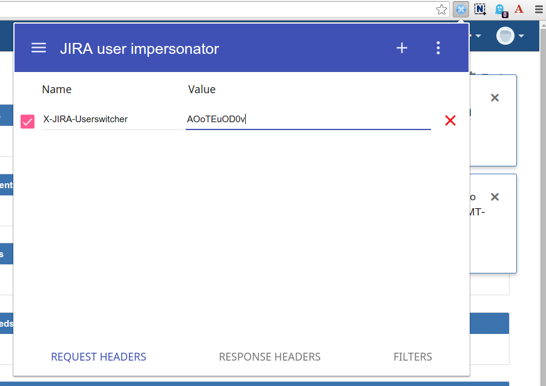
Task: Open the Chrome browser main menu
Action: [538, 9]
